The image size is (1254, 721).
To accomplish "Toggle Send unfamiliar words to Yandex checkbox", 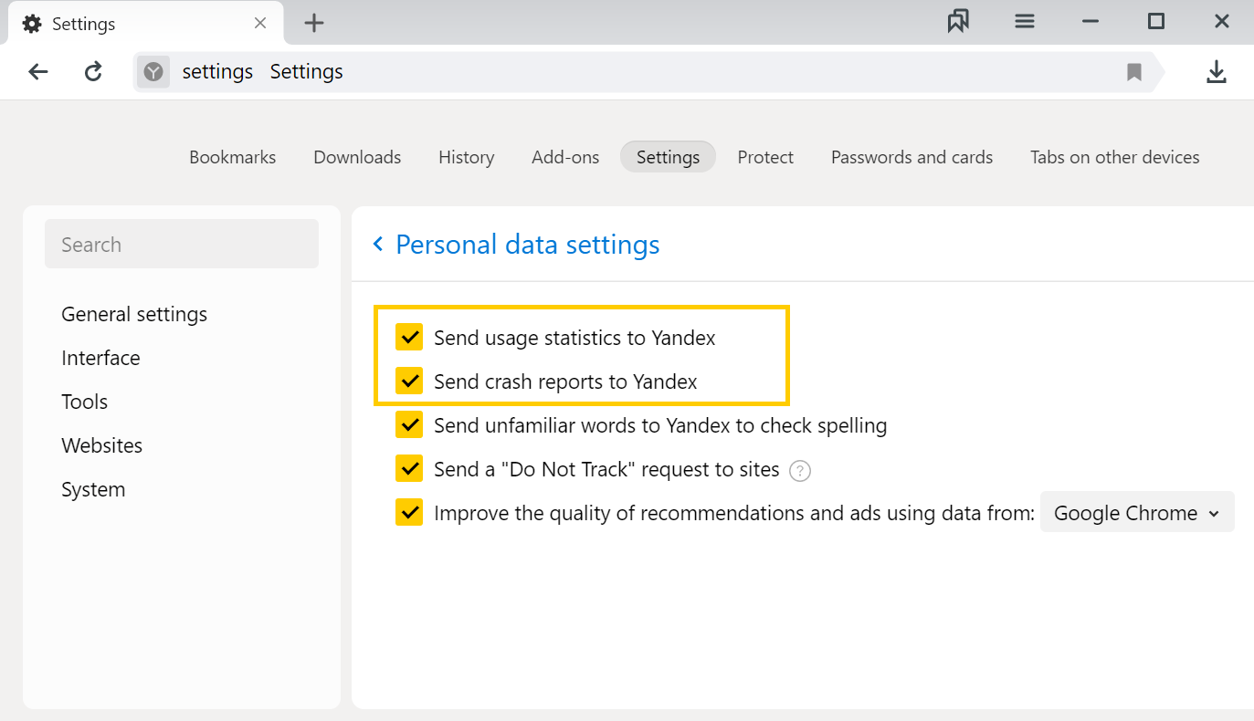I will (x=409, y=424).
